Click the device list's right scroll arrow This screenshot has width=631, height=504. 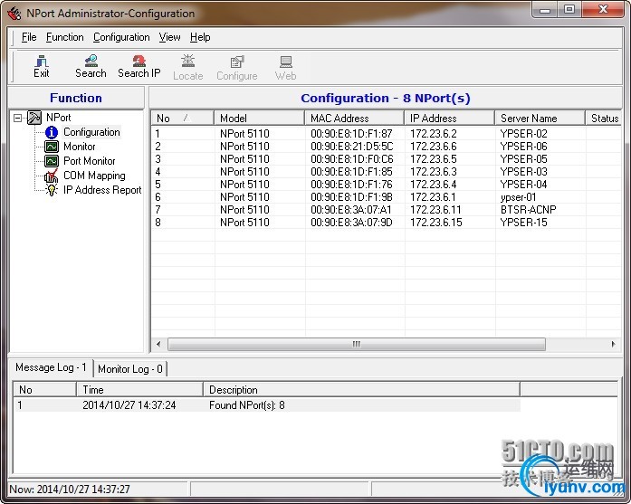click(613, 345)
